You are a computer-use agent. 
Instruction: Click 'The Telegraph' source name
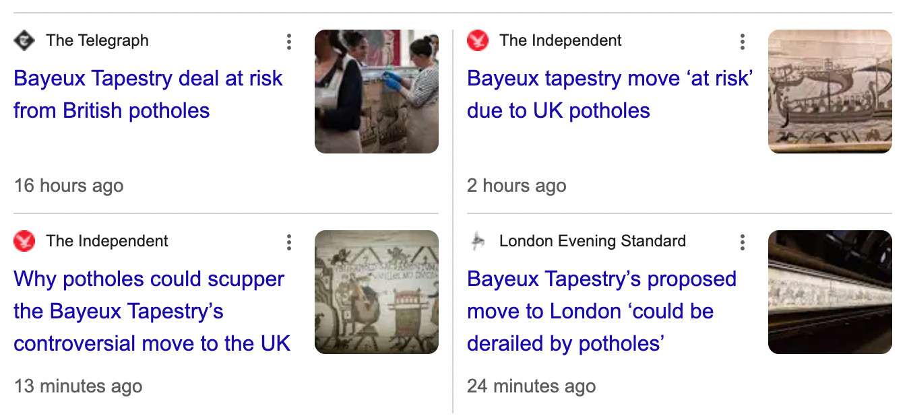pyautogui.click(x=97, y=41)
